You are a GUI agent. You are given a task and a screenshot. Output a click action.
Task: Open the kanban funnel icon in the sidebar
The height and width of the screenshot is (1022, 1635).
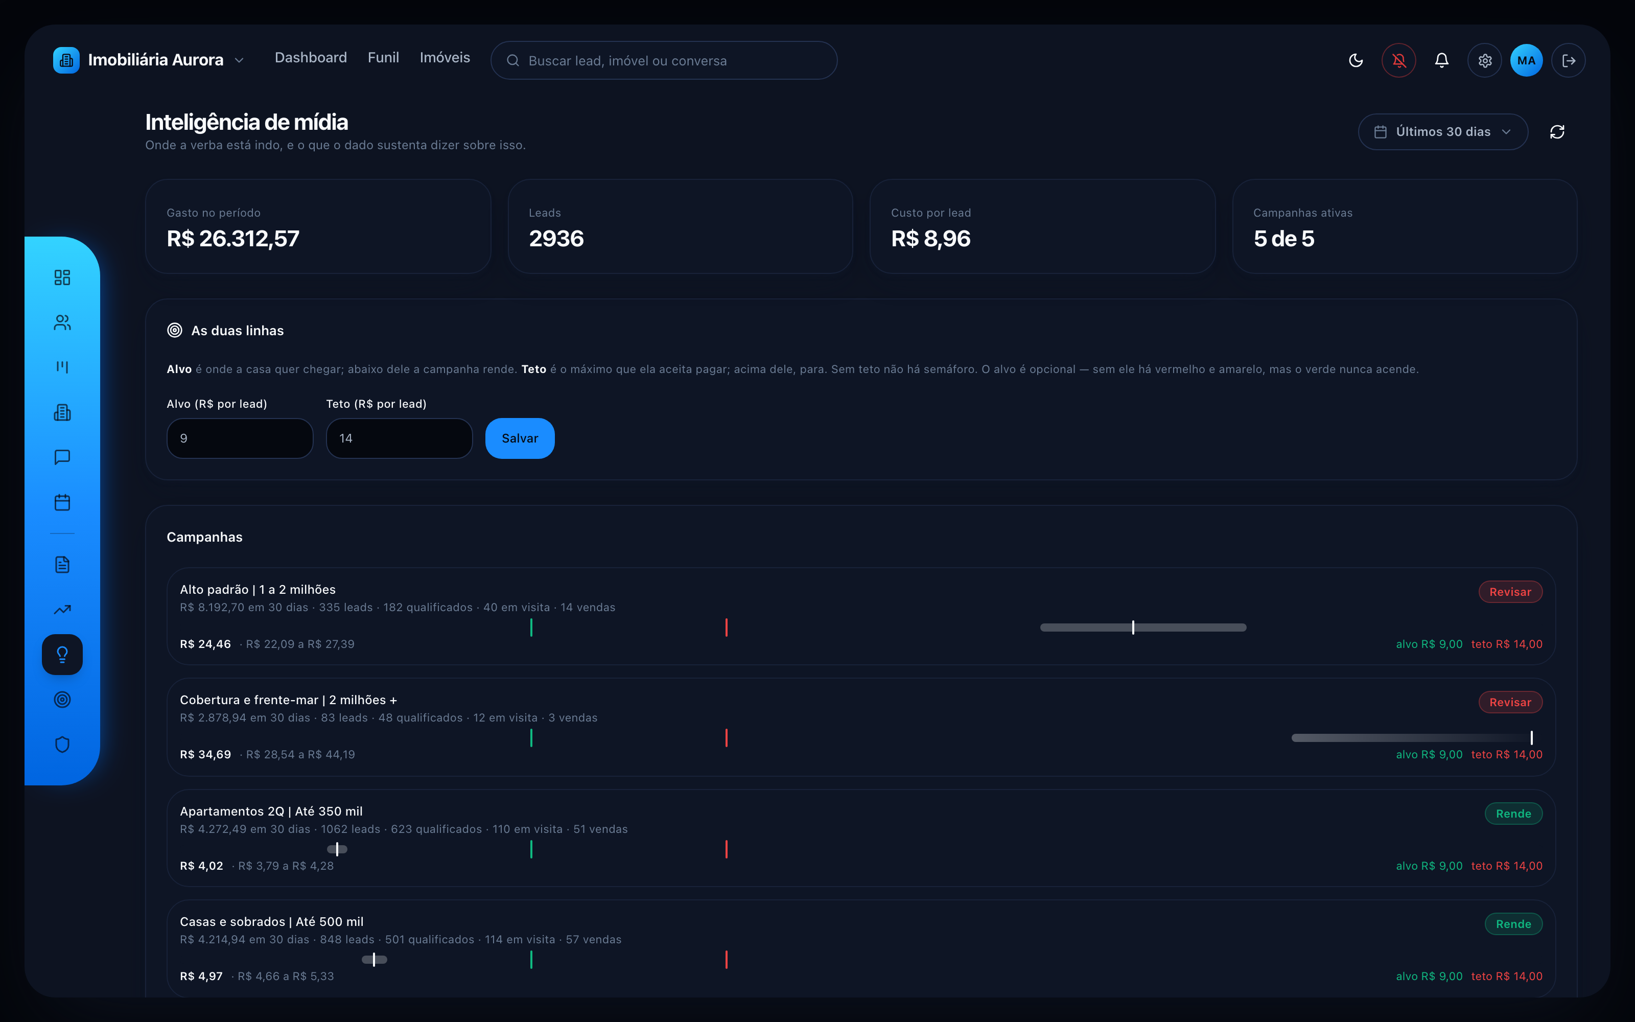point(62,367)
